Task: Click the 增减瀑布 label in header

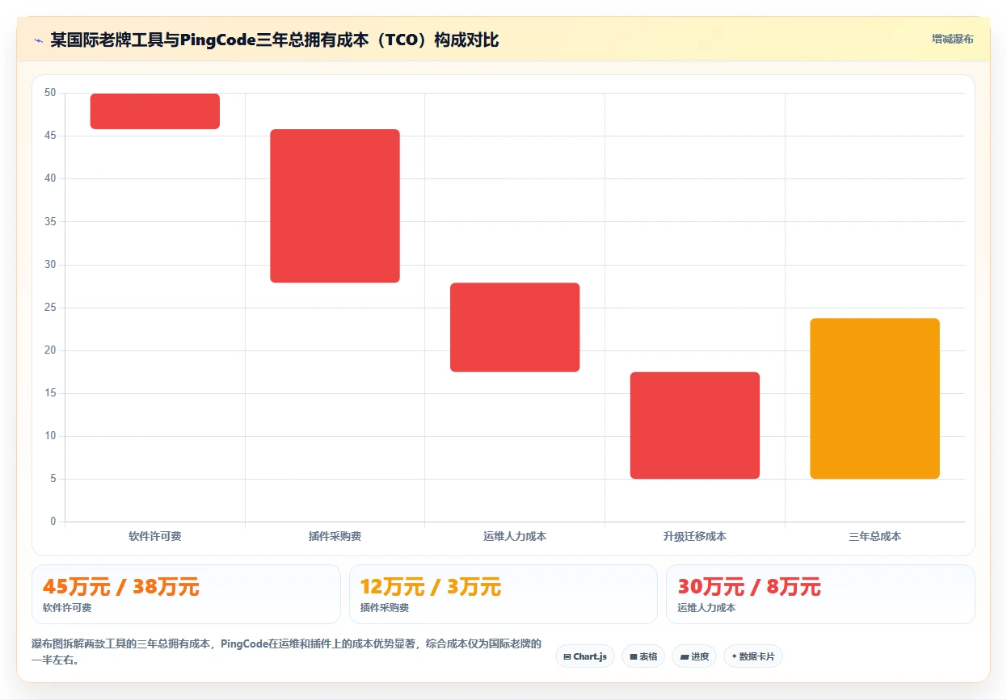Action: pos(952,39)
